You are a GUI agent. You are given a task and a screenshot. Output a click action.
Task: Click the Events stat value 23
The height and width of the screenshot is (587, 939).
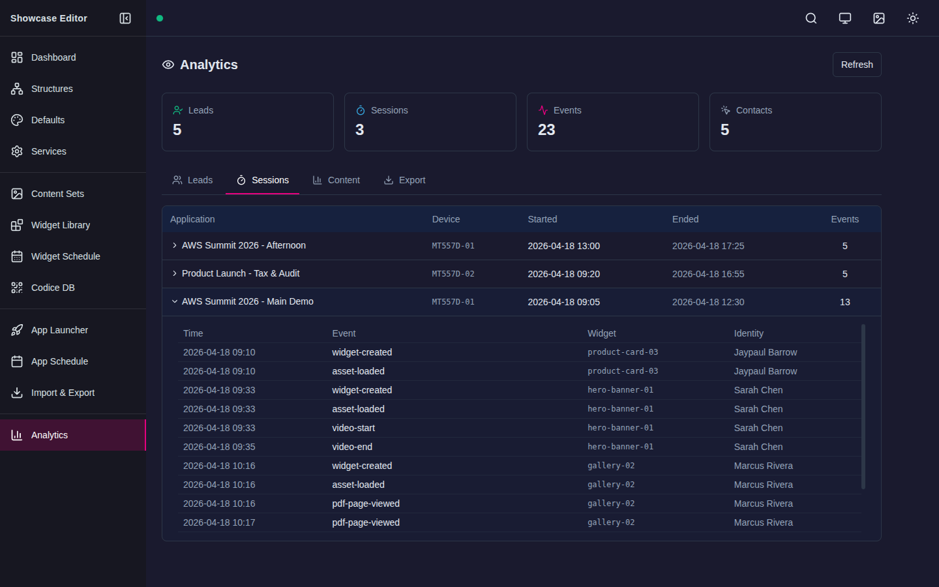[x=546, y=130]
